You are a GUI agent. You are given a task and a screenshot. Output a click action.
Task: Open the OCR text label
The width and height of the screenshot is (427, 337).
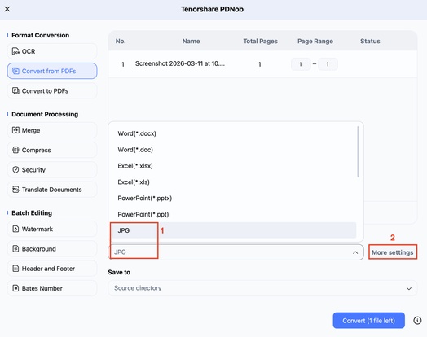[29, 51]
